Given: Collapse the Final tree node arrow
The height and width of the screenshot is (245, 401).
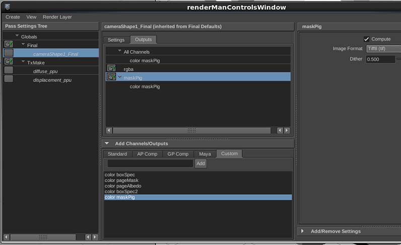Looking at the screenshot, I should (x=23, y=44).
